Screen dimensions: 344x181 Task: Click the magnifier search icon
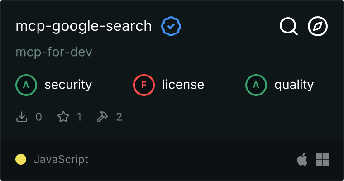tap(288, 26)
